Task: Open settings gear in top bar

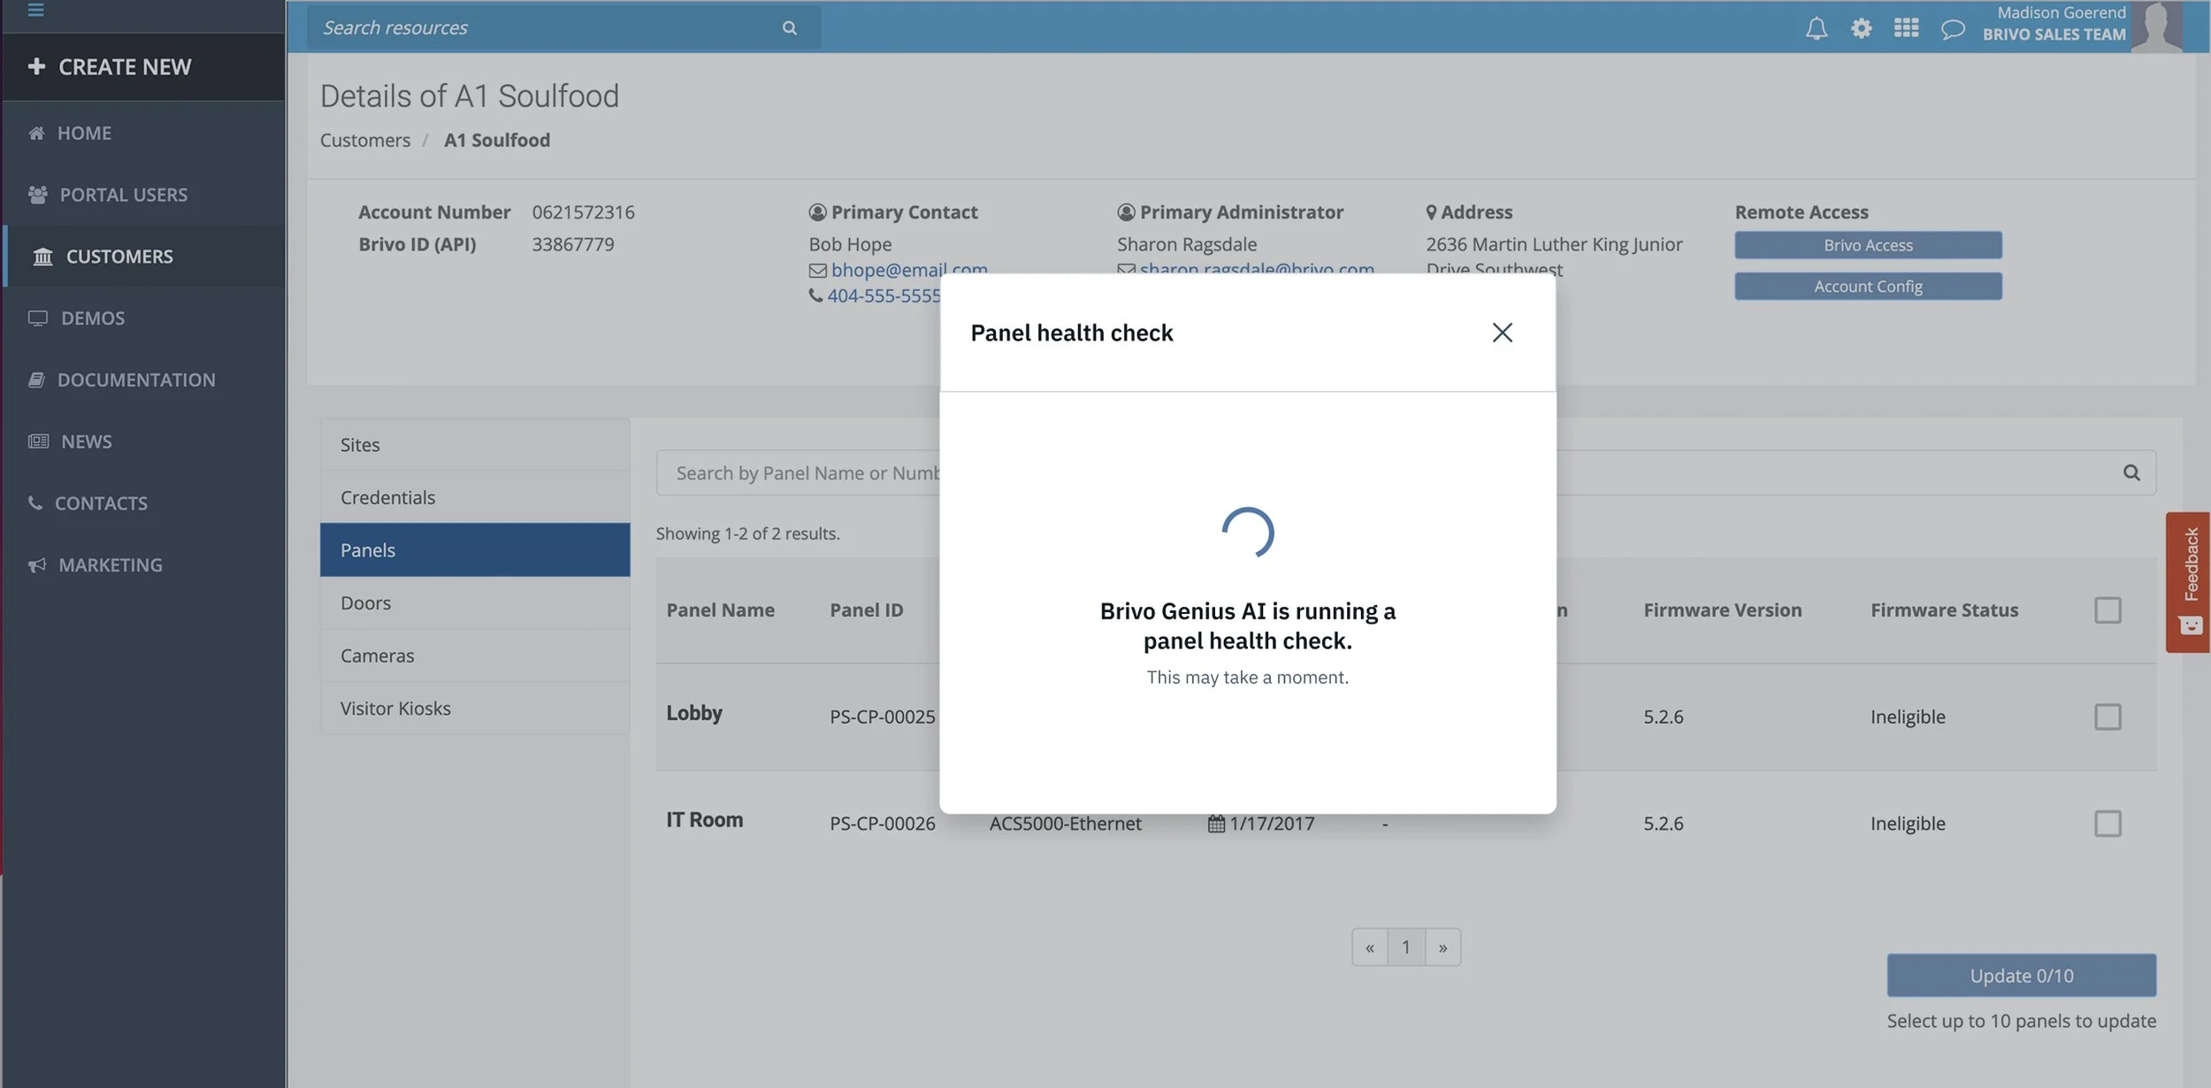Action: click(1861, 28)
